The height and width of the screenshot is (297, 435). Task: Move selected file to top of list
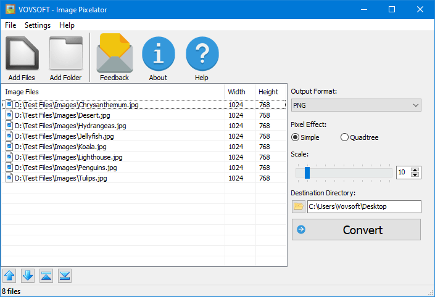pyautogui.click(x=46, y=275)
